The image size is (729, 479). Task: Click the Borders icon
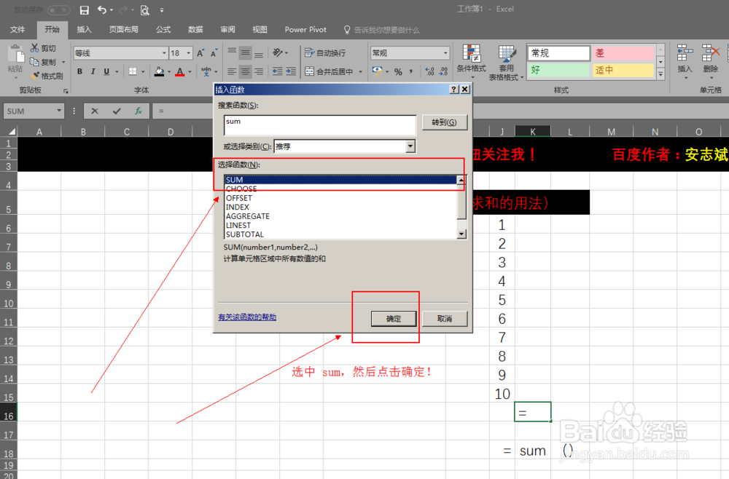pos(133,71)
